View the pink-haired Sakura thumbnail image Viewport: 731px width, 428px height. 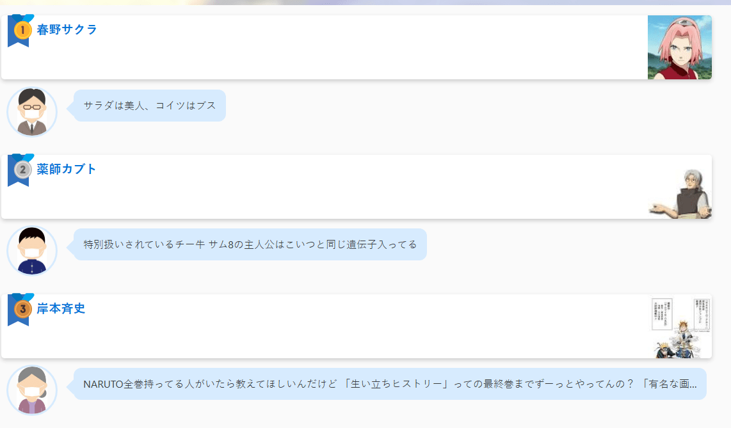[x=679, y=47]
